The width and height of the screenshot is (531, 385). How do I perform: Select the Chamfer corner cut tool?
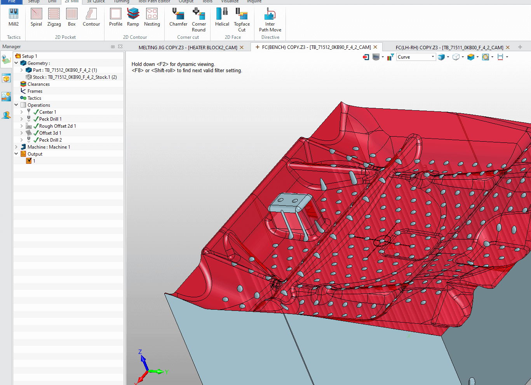[x=178, y=17]
